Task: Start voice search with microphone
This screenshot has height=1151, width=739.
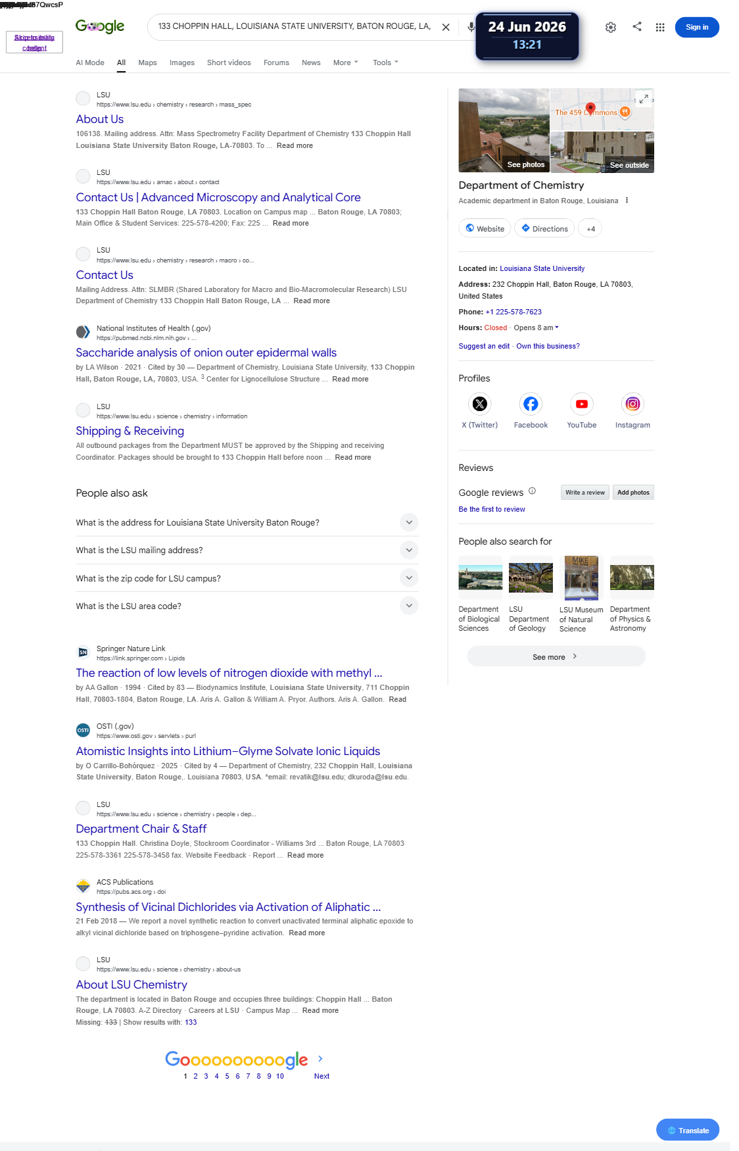Action: click(471, 27)
